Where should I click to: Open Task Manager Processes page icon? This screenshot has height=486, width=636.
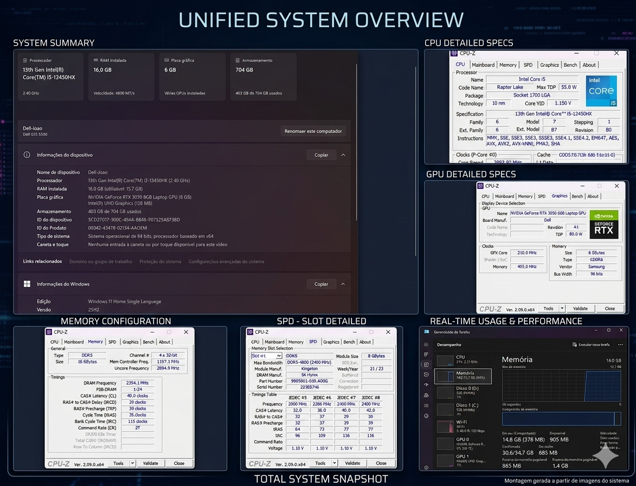[426, 354]
